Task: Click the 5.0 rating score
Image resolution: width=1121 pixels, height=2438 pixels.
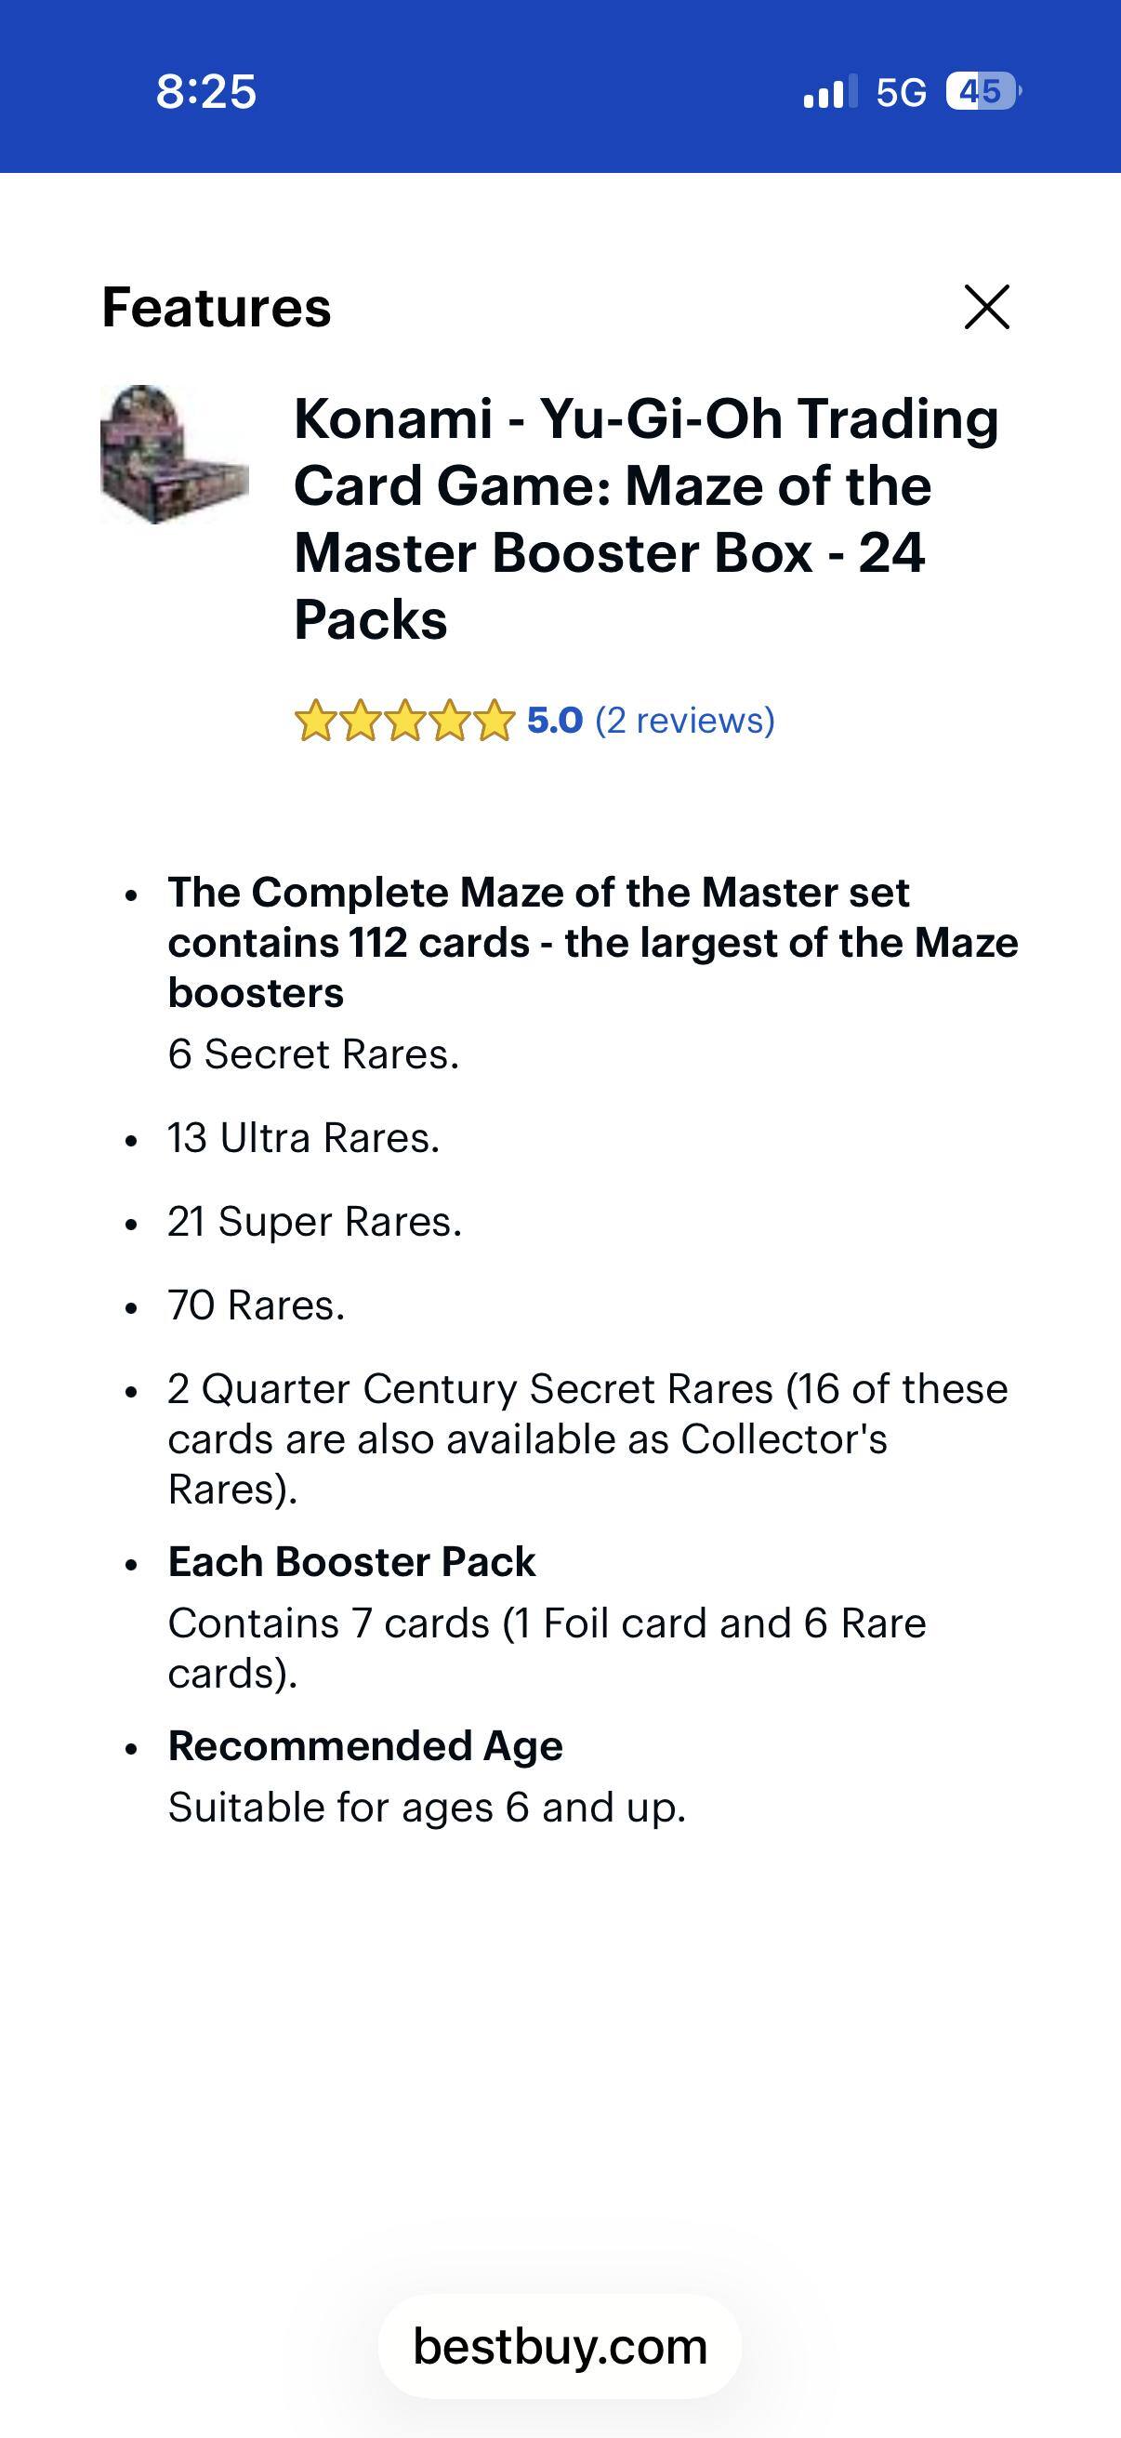Action: (x=554, y=722)
